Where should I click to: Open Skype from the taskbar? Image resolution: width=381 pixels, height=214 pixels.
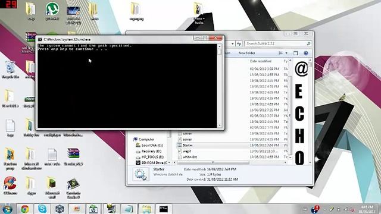[x=42, y=209]
